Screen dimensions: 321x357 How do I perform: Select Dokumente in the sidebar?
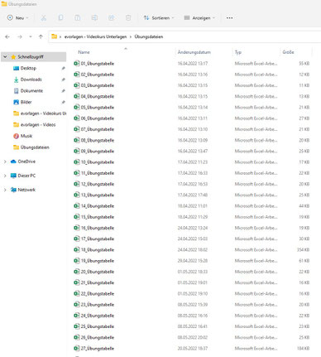tap(31, 91)
